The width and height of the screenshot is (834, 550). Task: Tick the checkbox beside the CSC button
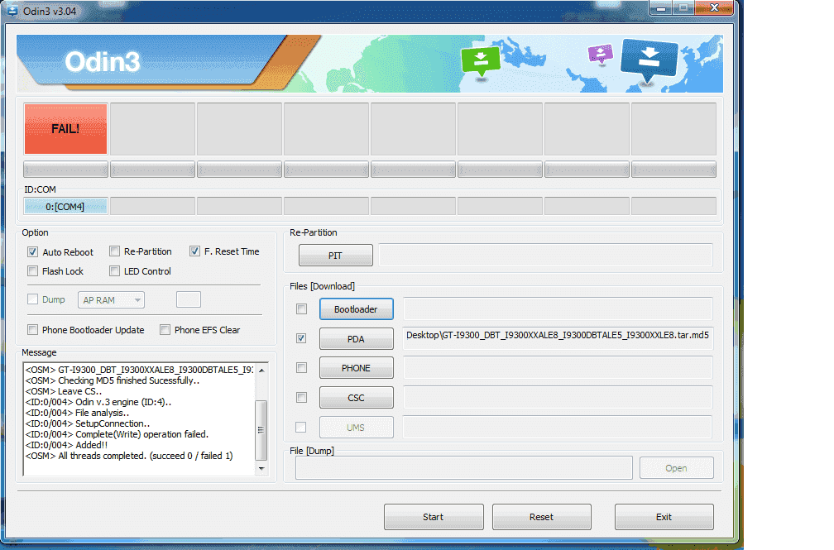coord(301,397)
